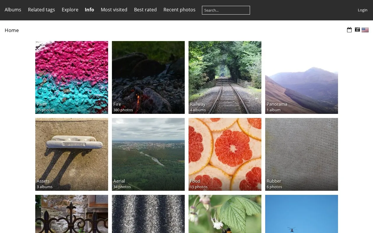Open the Food album with grapefruit slices
The image size is (373, 233).
(x=225, y=154)
